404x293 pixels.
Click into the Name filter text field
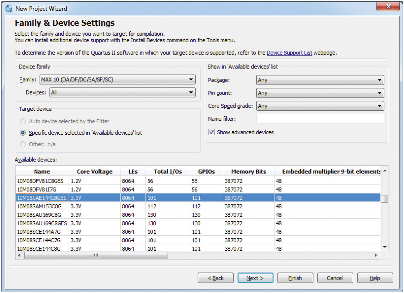[x=320, y=119]
